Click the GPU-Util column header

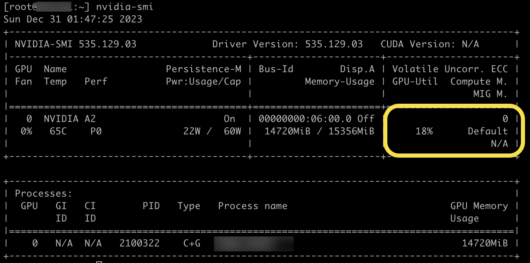point(415,82)
